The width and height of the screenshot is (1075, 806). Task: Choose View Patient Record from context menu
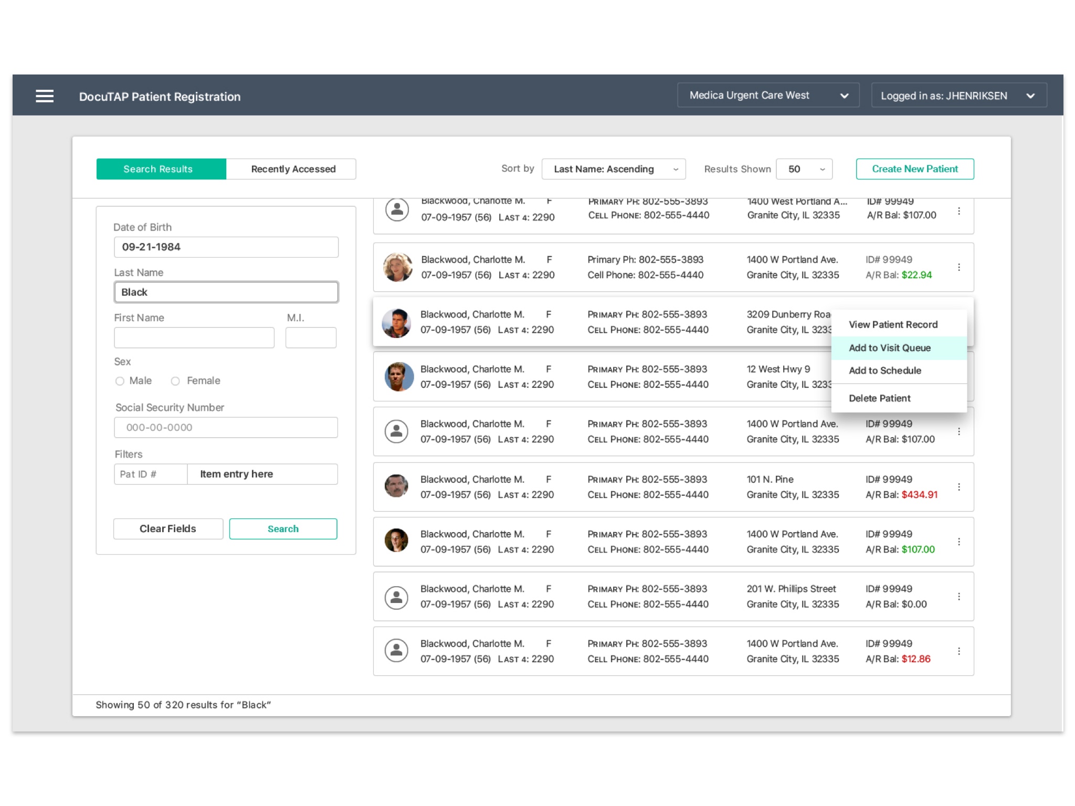[899, 325]
